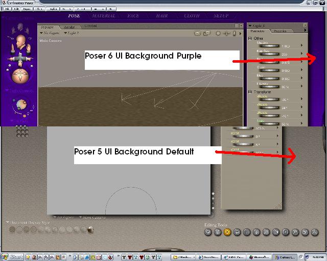
Task: Select the Rotate editing tool
Action: [x=208, y=232]
